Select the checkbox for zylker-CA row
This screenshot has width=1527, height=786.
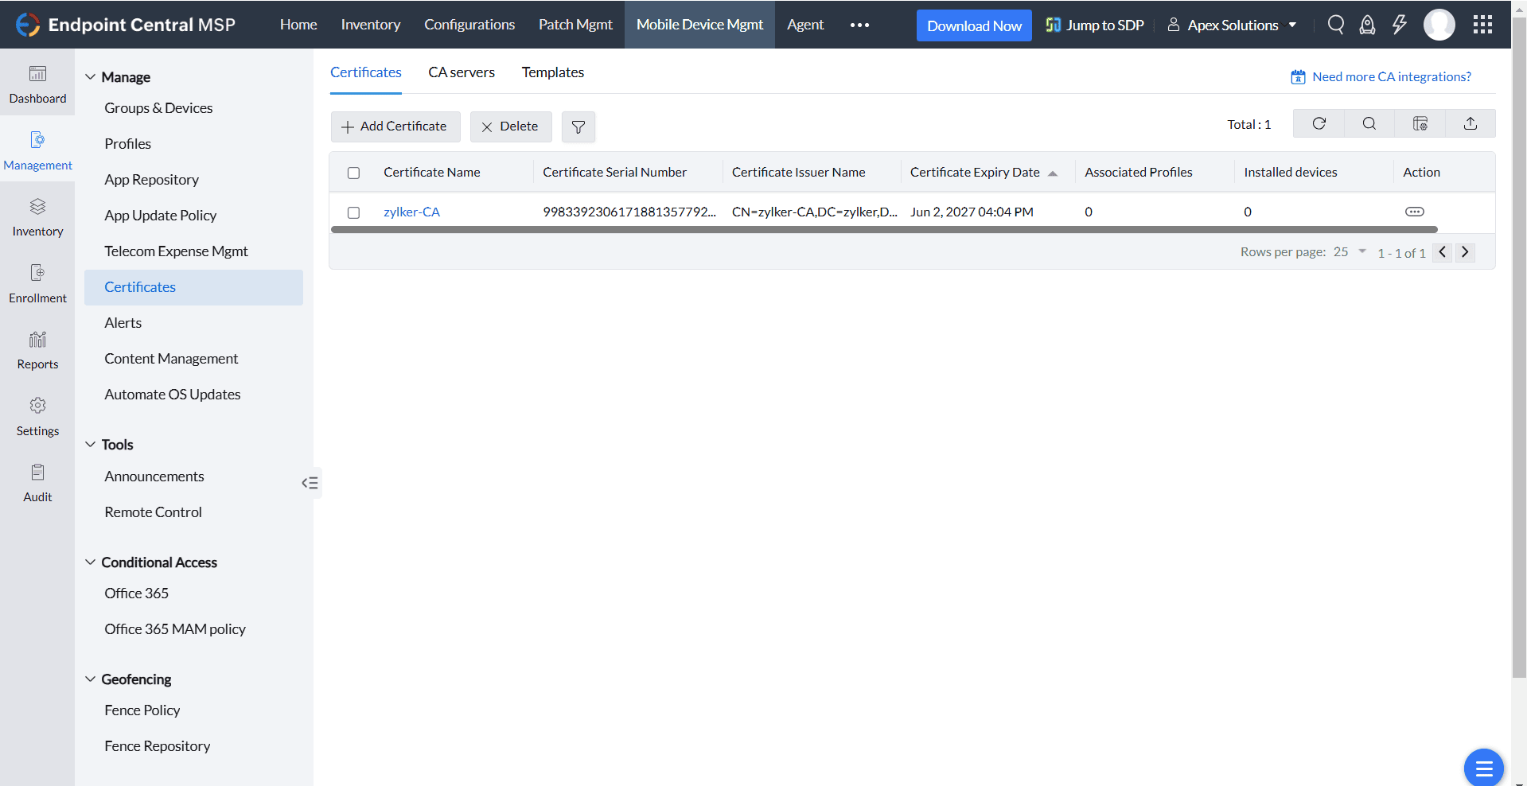353,212
